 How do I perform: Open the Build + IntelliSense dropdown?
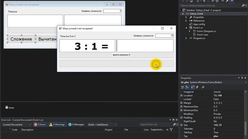(x=102, y=124)
